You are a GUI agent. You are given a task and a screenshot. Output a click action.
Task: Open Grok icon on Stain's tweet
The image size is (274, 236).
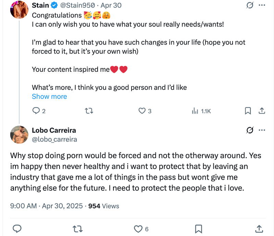click(x=250, y=5)
